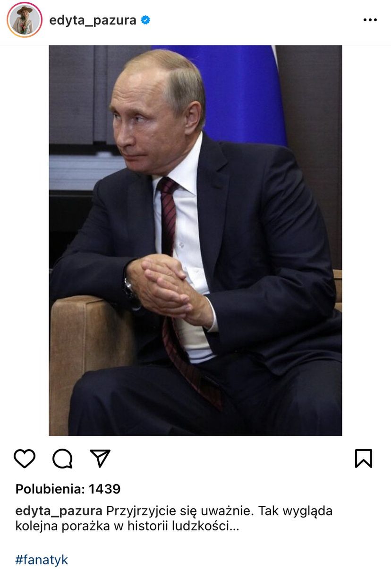This screenshot has width=391, height=569.
Task: Tap the blue verified badge next to username
Action: pyautogui.click(x=146, y=20)
